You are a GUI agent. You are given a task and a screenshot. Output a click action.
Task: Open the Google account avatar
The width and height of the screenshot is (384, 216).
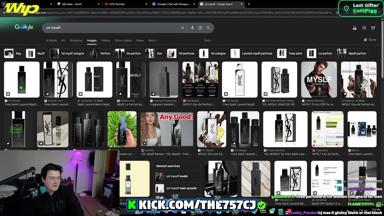(x=373, y=28)
